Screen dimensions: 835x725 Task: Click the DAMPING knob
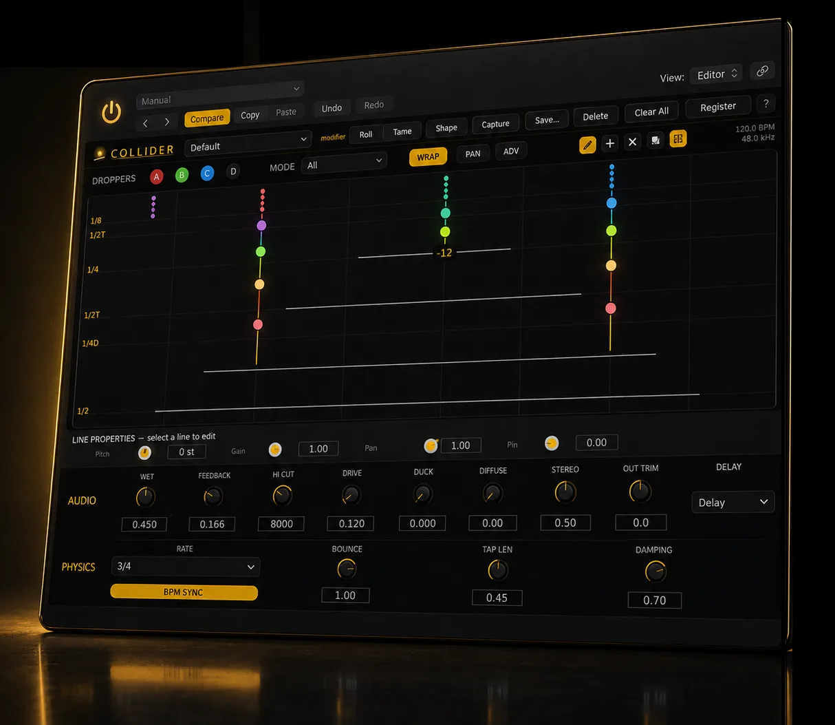point(655,571)
